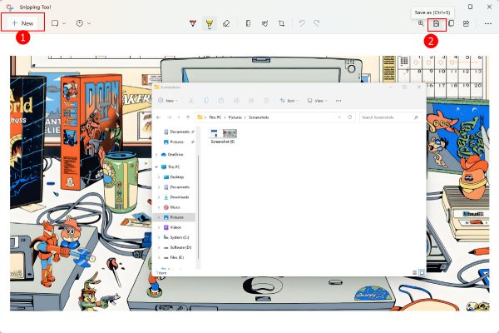Redo the last edit
This screenshot has width=499, height=333.
(x=316, y=23)
